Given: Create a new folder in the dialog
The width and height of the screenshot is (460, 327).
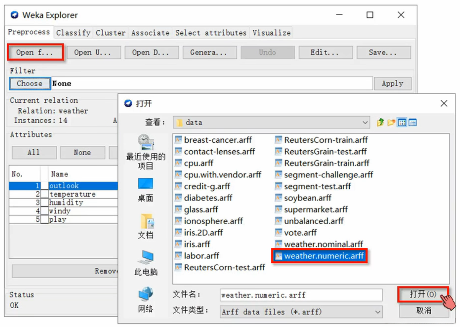Looking at the screenshot, I should pos(391,122).
